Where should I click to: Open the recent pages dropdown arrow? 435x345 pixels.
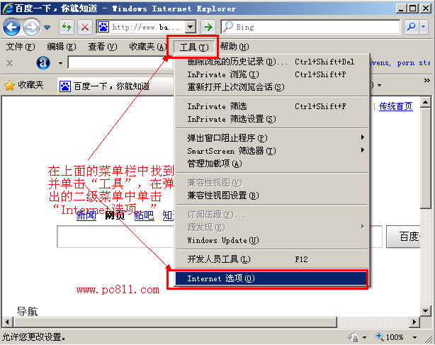[x=47, y=27]
